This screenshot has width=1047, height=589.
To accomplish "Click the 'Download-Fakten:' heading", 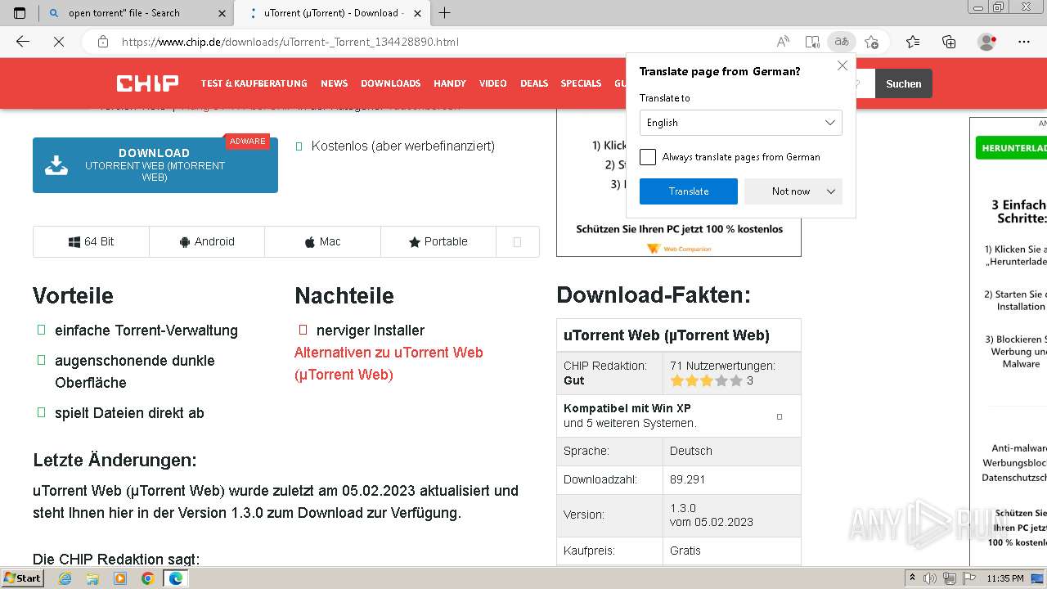I will pyautogui.click(x=654, y=294).
